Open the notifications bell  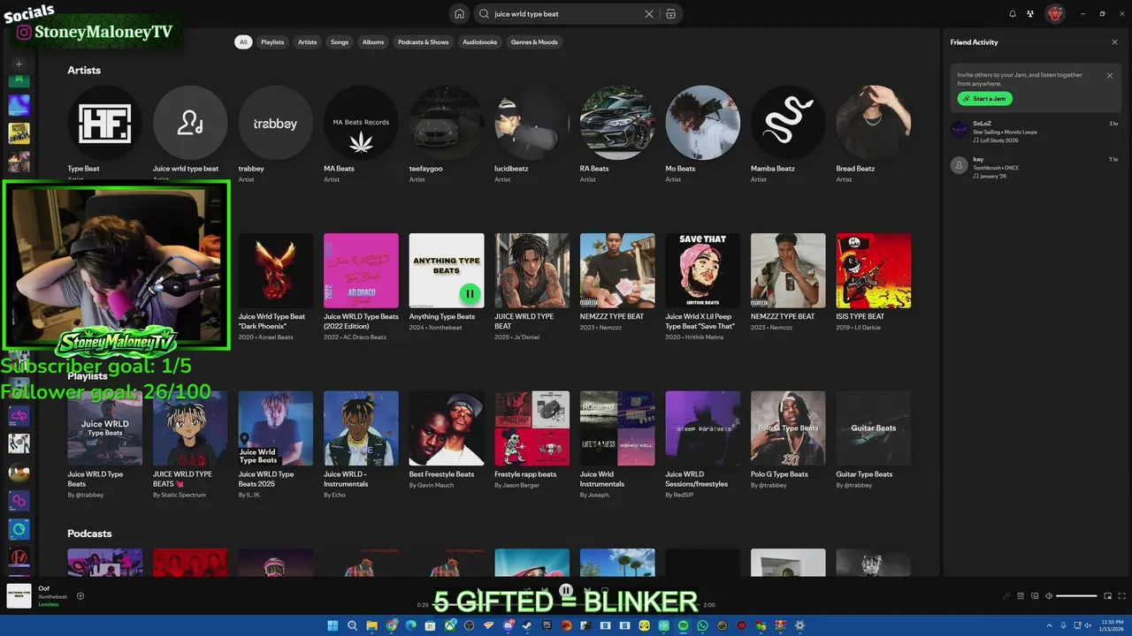point(1013,14)
